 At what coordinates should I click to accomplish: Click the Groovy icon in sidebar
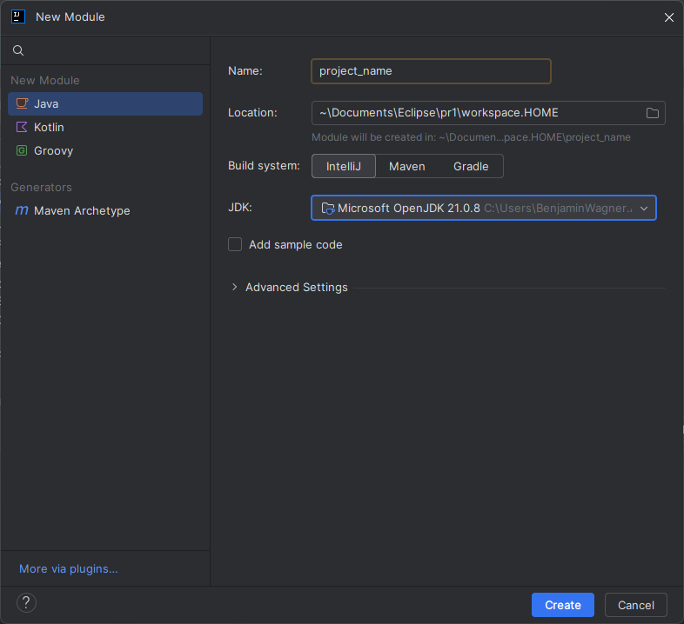(22, 150)
